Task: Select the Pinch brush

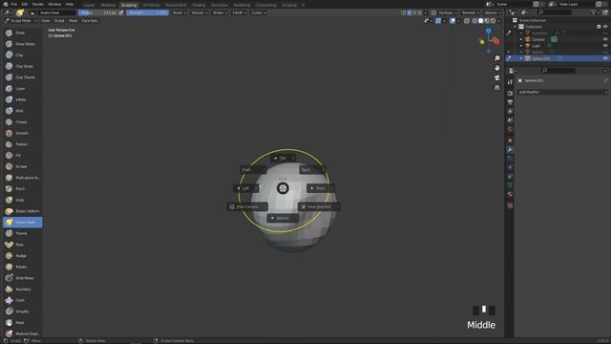Action: 22,189
